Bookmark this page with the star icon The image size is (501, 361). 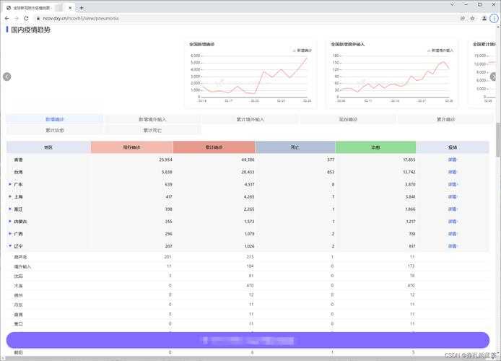(473, 18)
